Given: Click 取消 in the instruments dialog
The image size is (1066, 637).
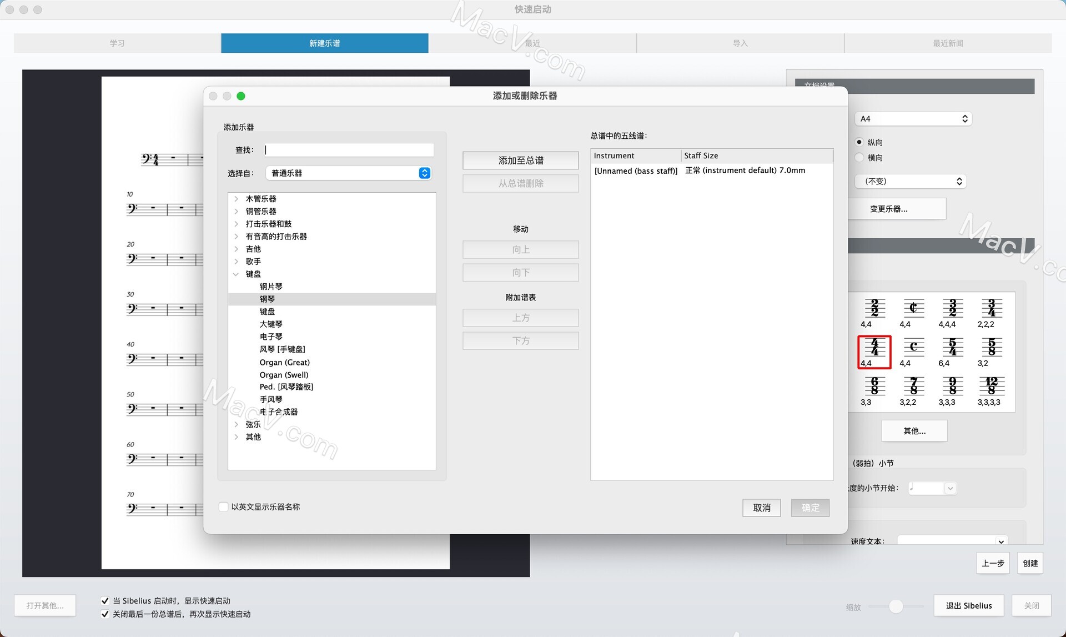Looking at the screenshot, I should click(762, 508).
